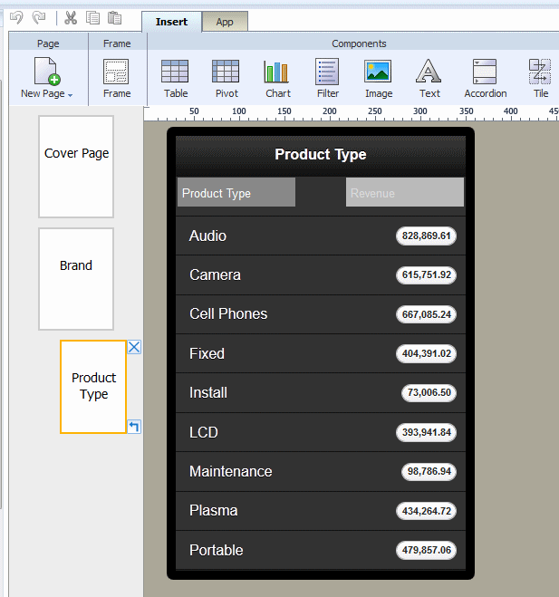
Task: Click the Product Type column header
Action: point(236,192)
